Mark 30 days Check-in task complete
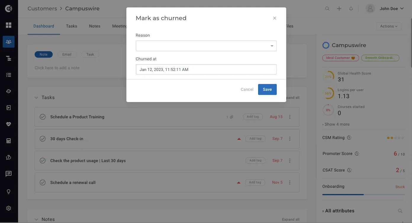The image size is (412, 223). pyautogui.click(x=43, y=139)
